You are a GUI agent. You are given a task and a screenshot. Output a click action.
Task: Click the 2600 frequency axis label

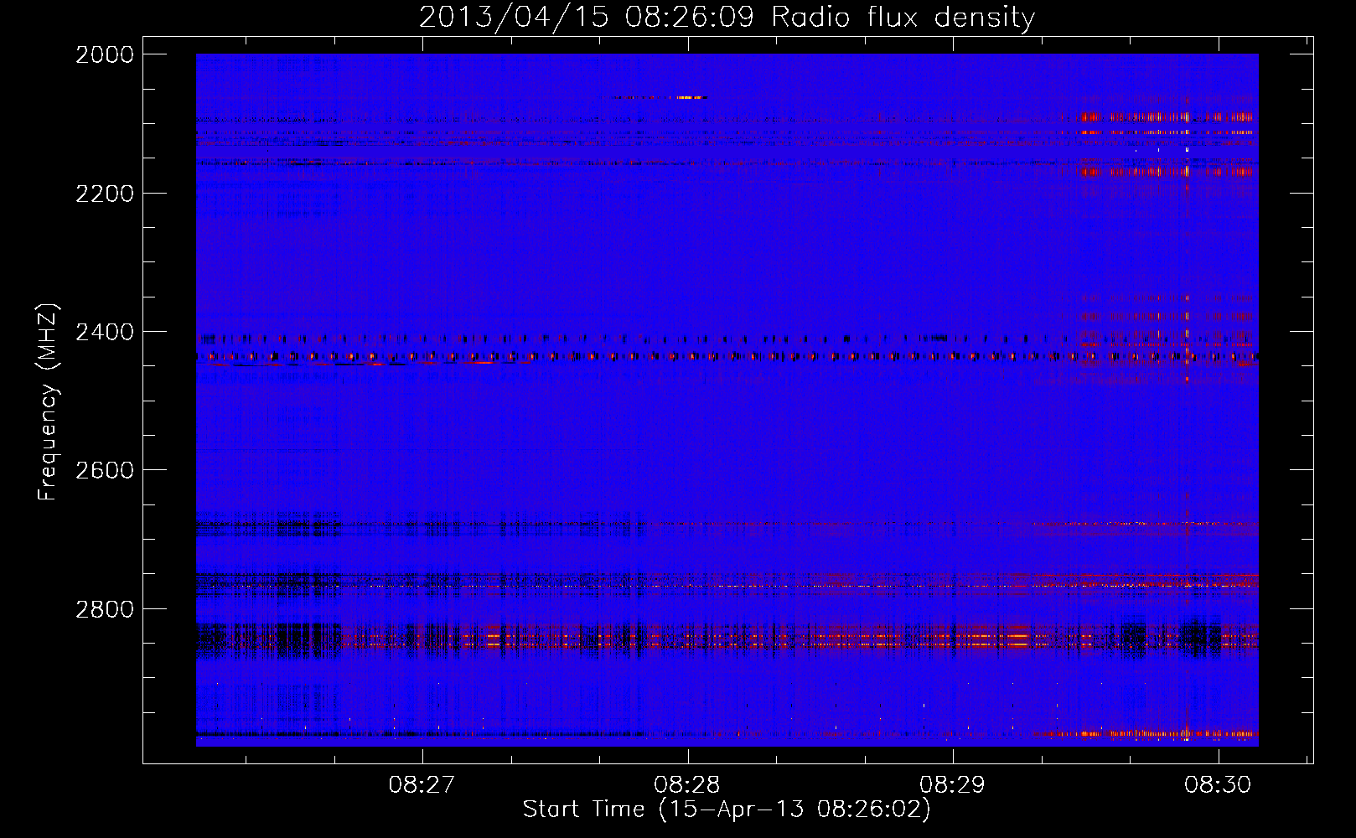(x=105, y=470)
